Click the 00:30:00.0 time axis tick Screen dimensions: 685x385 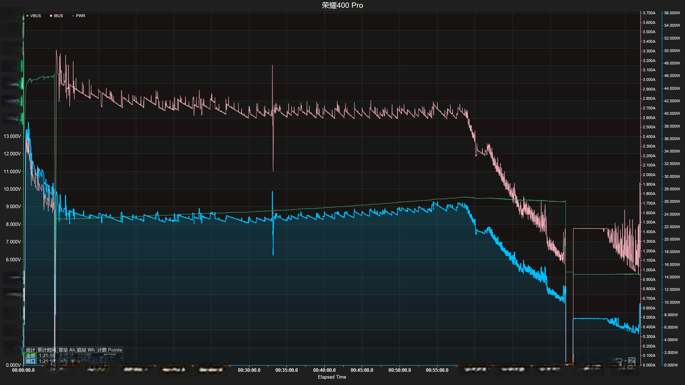pyautogui.click(x=249, y=370)
